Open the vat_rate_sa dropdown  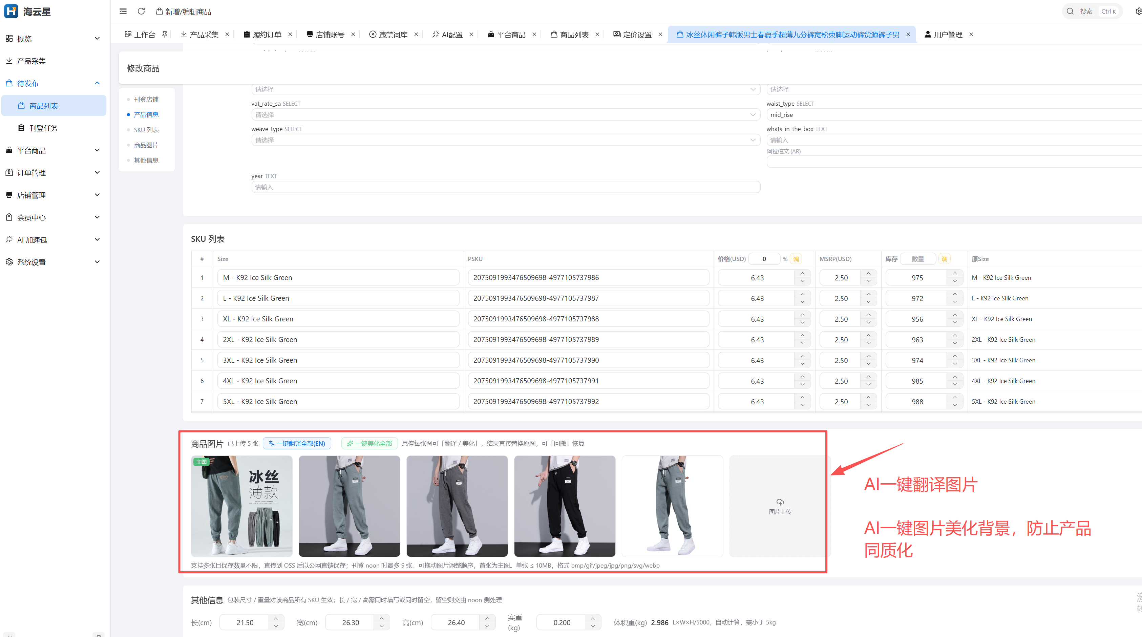[505, 115]
